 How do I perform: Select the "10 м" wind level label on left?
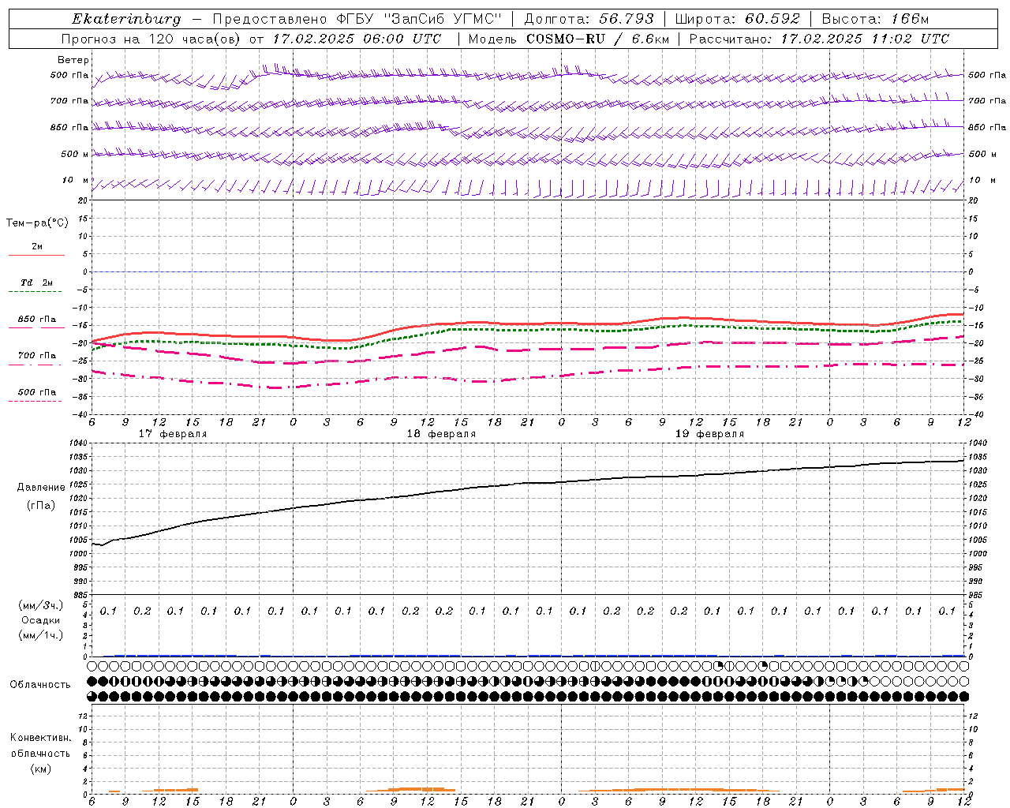(76, 180)
